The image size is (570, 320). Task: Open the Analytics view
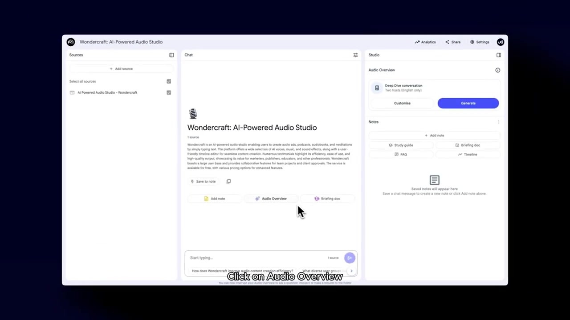coord(425,42)
